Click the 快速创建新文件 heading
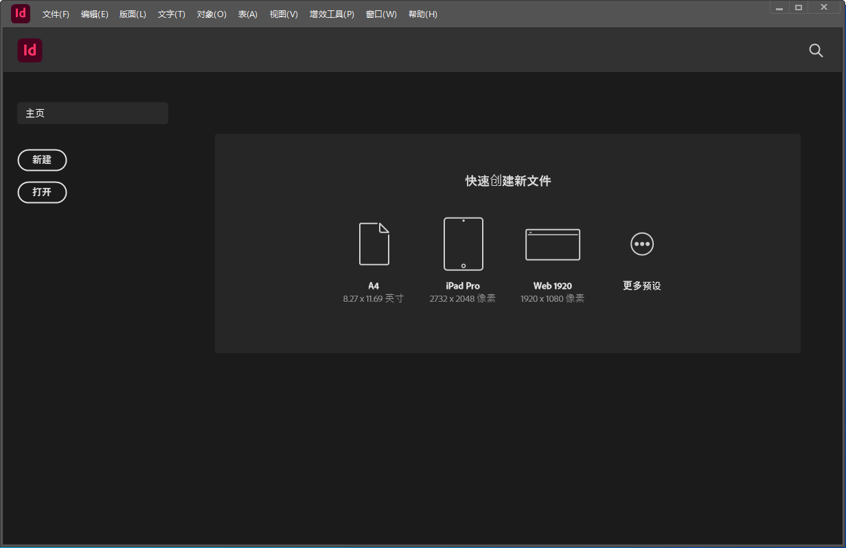This screenshot has width=846, height=548. pos(508,181)
